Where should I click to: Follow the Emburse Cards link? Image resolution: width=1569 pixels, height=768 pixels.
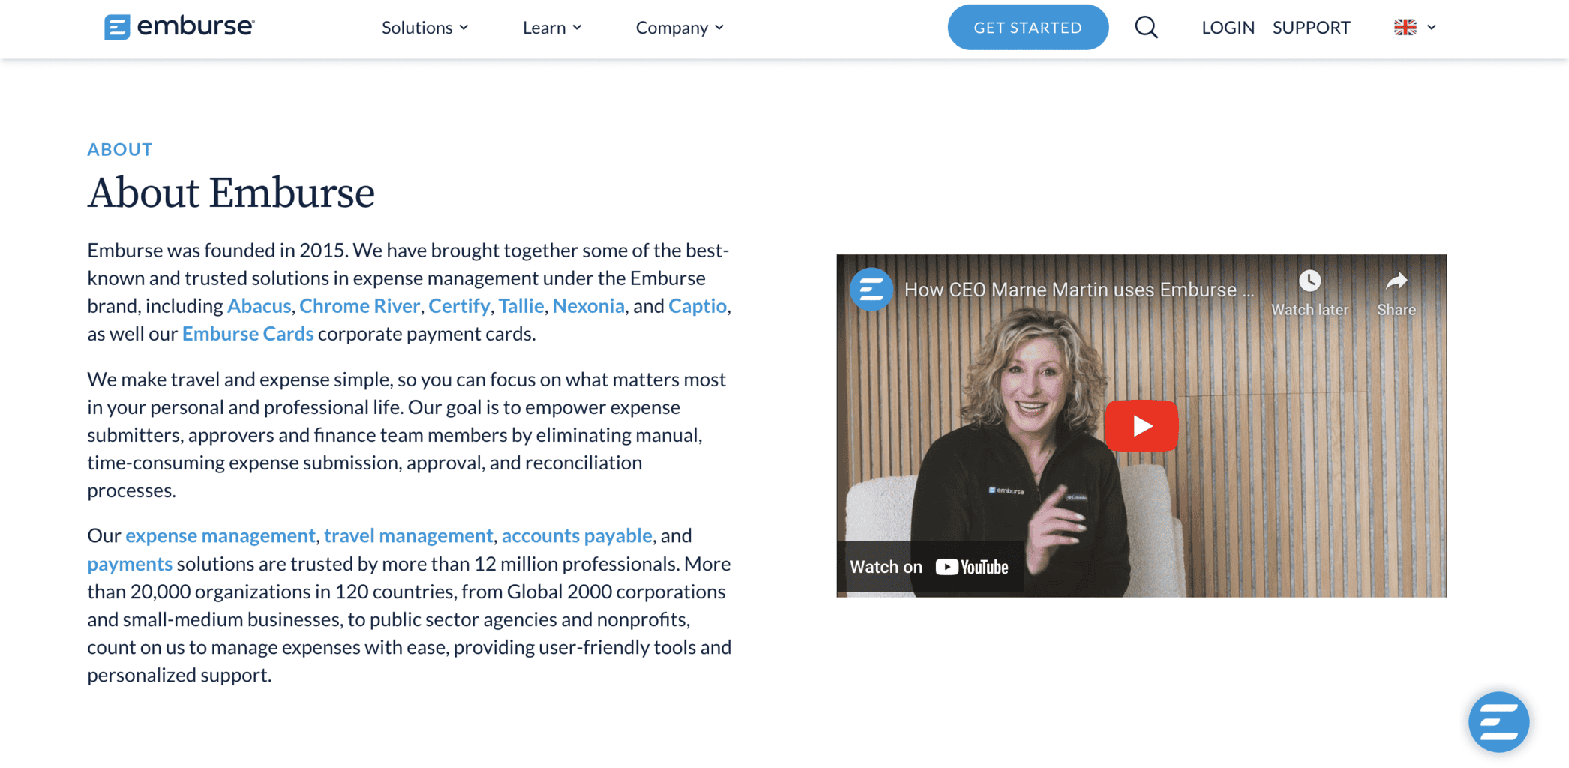[247, 333]
